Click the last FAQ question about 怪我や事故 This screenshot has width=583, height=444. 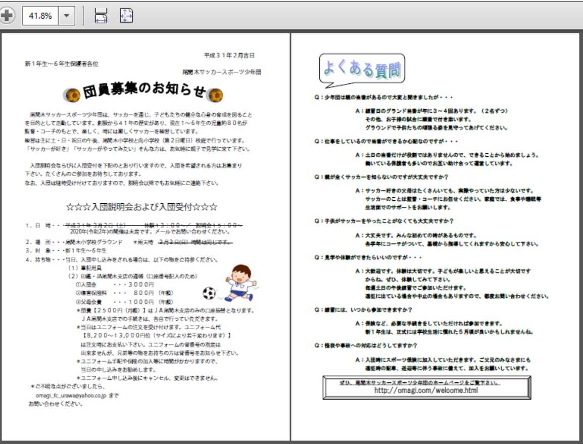pos(365,346)
